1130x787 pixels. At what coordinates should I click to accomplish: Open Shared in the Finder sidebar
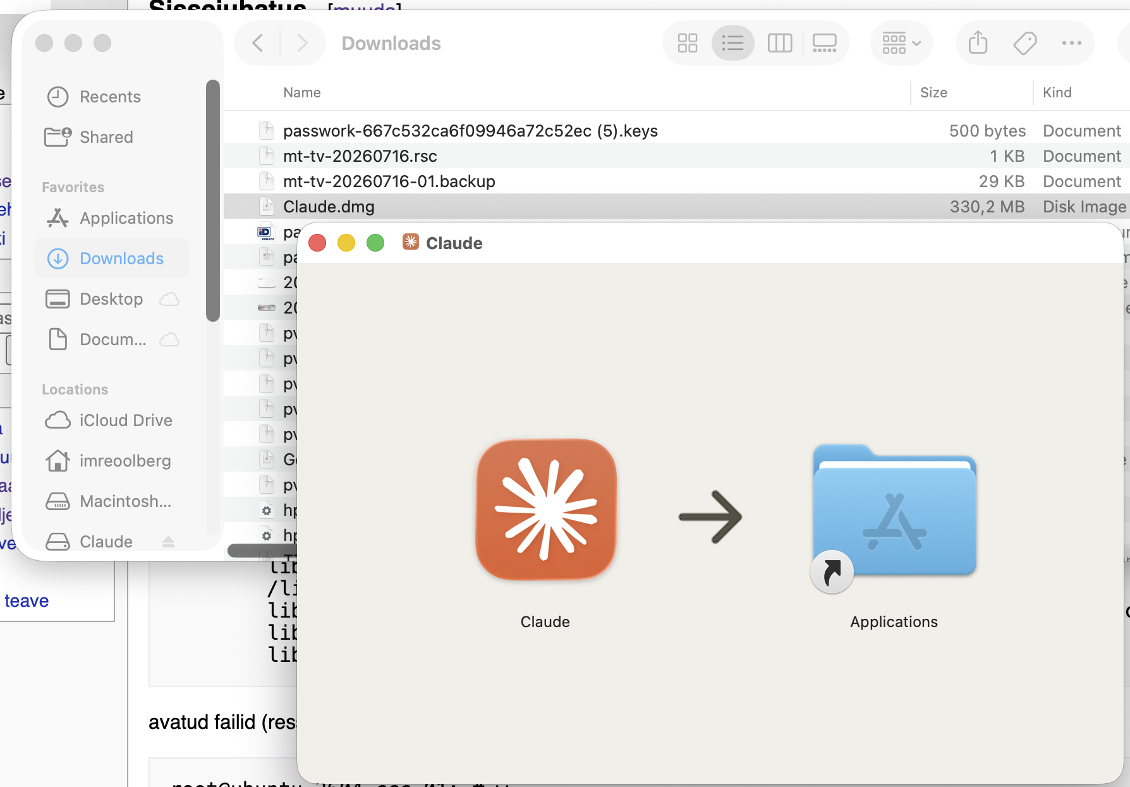88,137
